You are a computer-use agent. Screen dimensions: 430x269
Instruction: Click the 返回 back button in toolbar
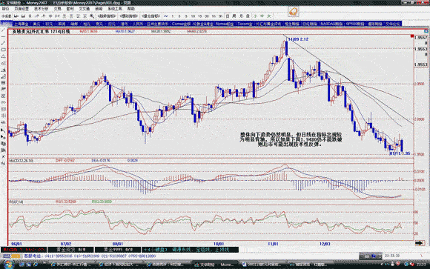(x=7, y=16)
